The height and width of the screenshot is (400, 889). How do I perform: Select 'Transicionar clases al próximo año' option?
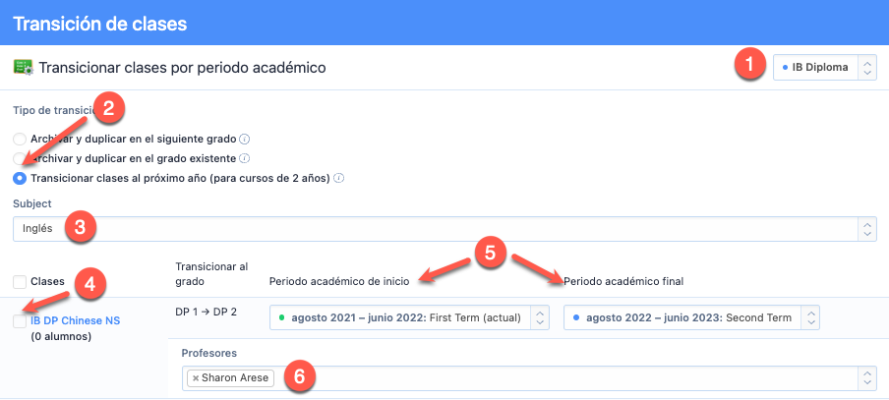(20, 178)
